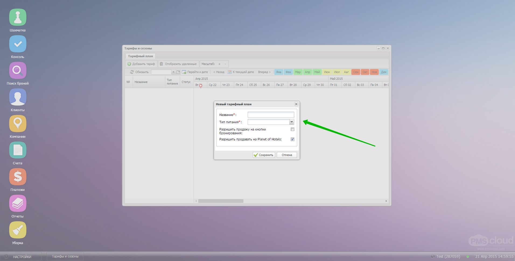Open the Отчеты books icon
The image size is (515, 261).
click(x=18, y=203)
